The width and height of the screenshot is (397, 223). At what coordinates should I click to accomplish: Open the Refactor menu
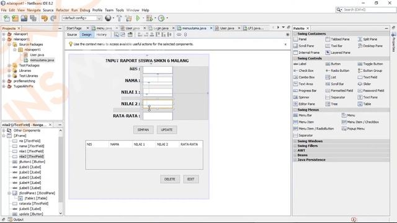[x=62, y=10]
